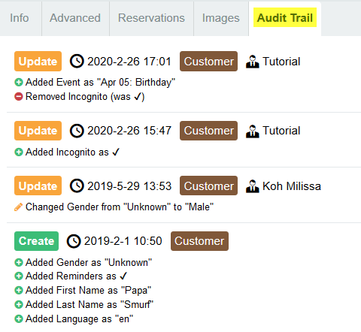The height and width of the screenshot is (332, 361).
Task: Click the user icon beside Tutorial in first entry
Action: pos(253,62)
